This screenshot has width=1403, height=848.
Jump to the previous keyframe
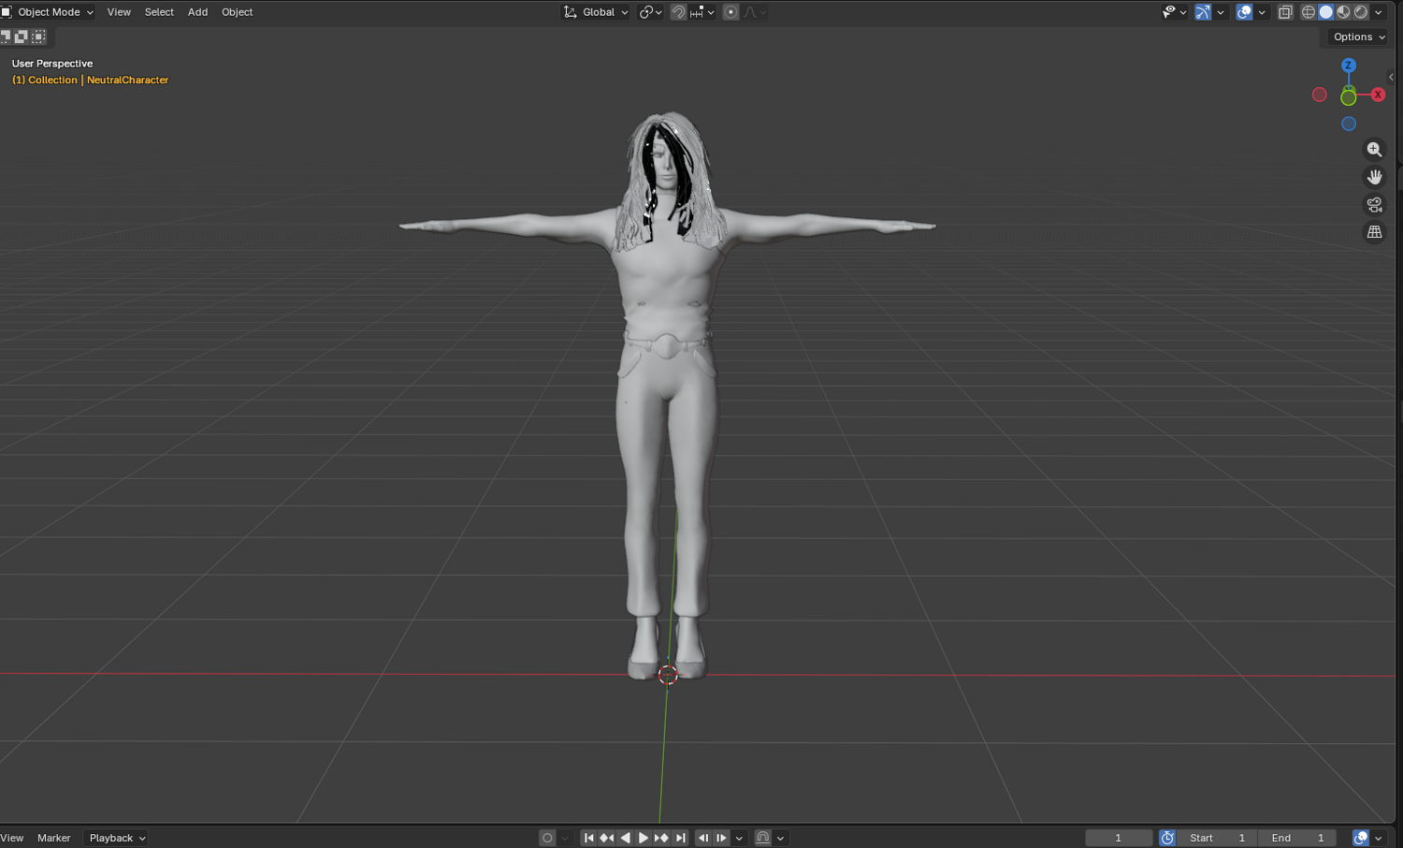coord(606,838)
